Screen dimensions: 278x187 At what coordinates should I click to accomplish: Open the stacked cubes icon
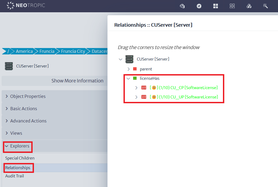249,6
